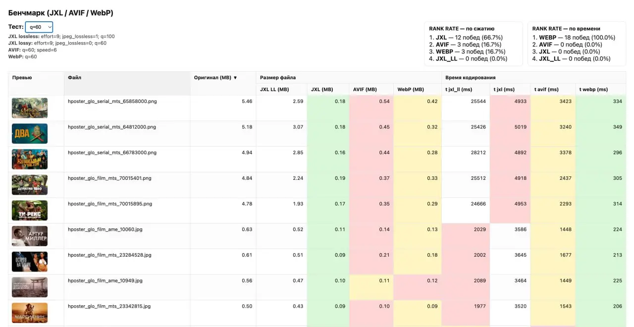This screenshot has width=634, height=327.
Task: Click the t avif (ms) column header
Action: tap(546, 90)
